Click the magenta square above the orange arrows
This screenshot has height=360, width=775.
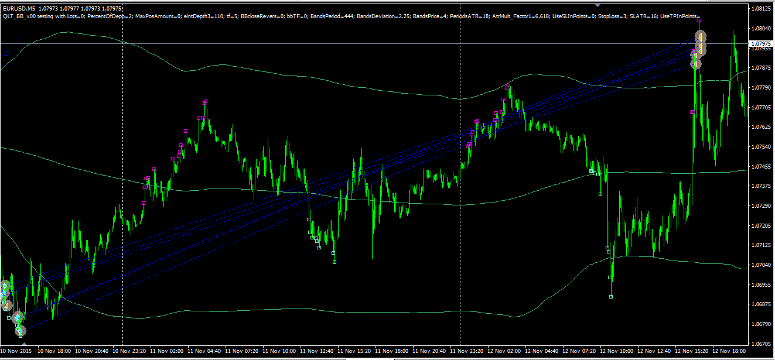pos(699,20)
